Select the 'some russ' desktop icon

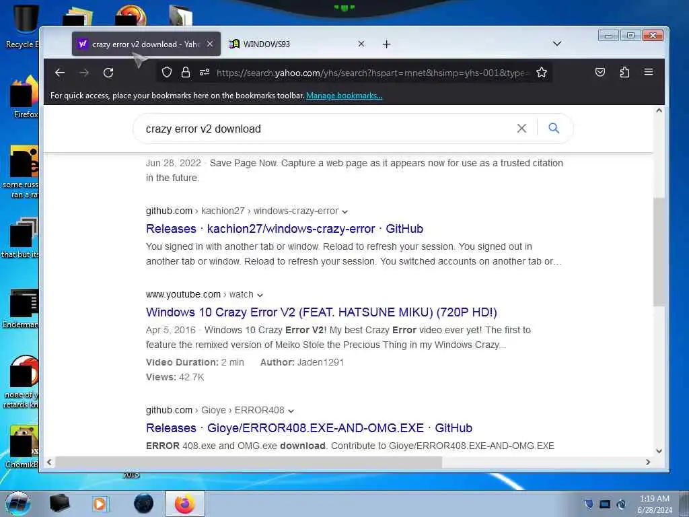(21, 172)
